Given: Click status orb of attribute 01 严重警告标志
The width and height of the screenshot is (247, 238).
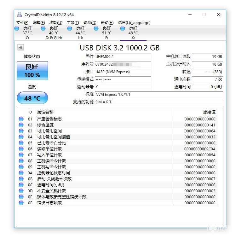Looking at the screenshot, I should (21, 119).
